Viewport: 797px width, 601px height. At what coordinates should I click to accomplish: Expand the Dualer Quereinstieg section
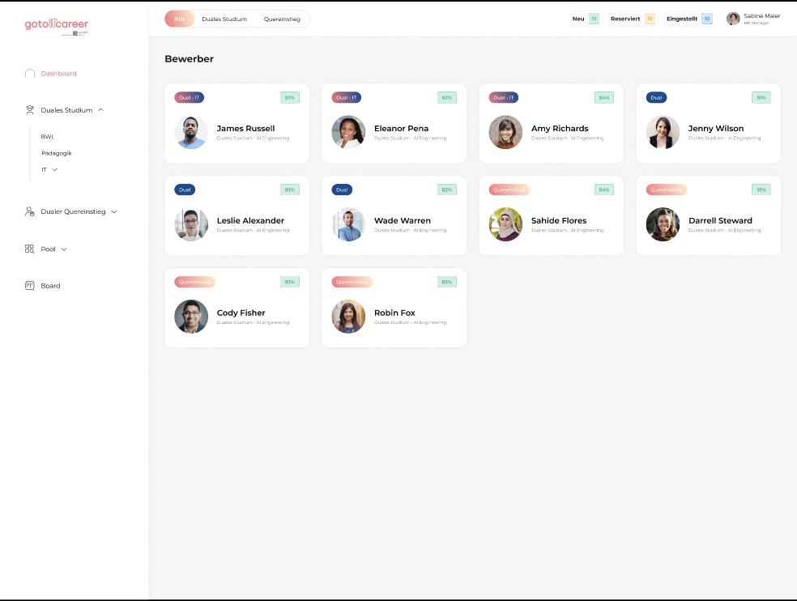point(113,212)
